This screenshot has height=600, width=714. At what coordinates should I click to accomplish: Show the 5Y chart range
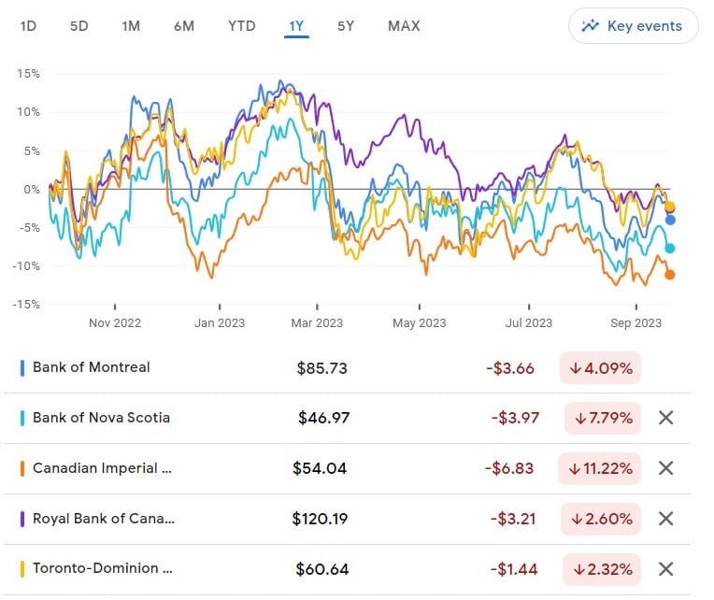(346, 26)
